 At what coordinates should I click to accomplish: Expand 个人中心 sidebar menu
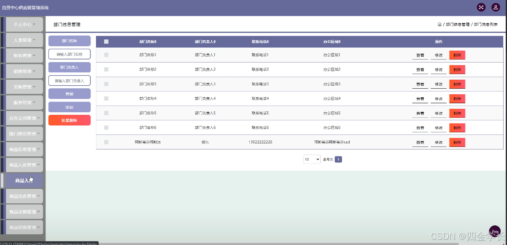click(x=24, y=24)
